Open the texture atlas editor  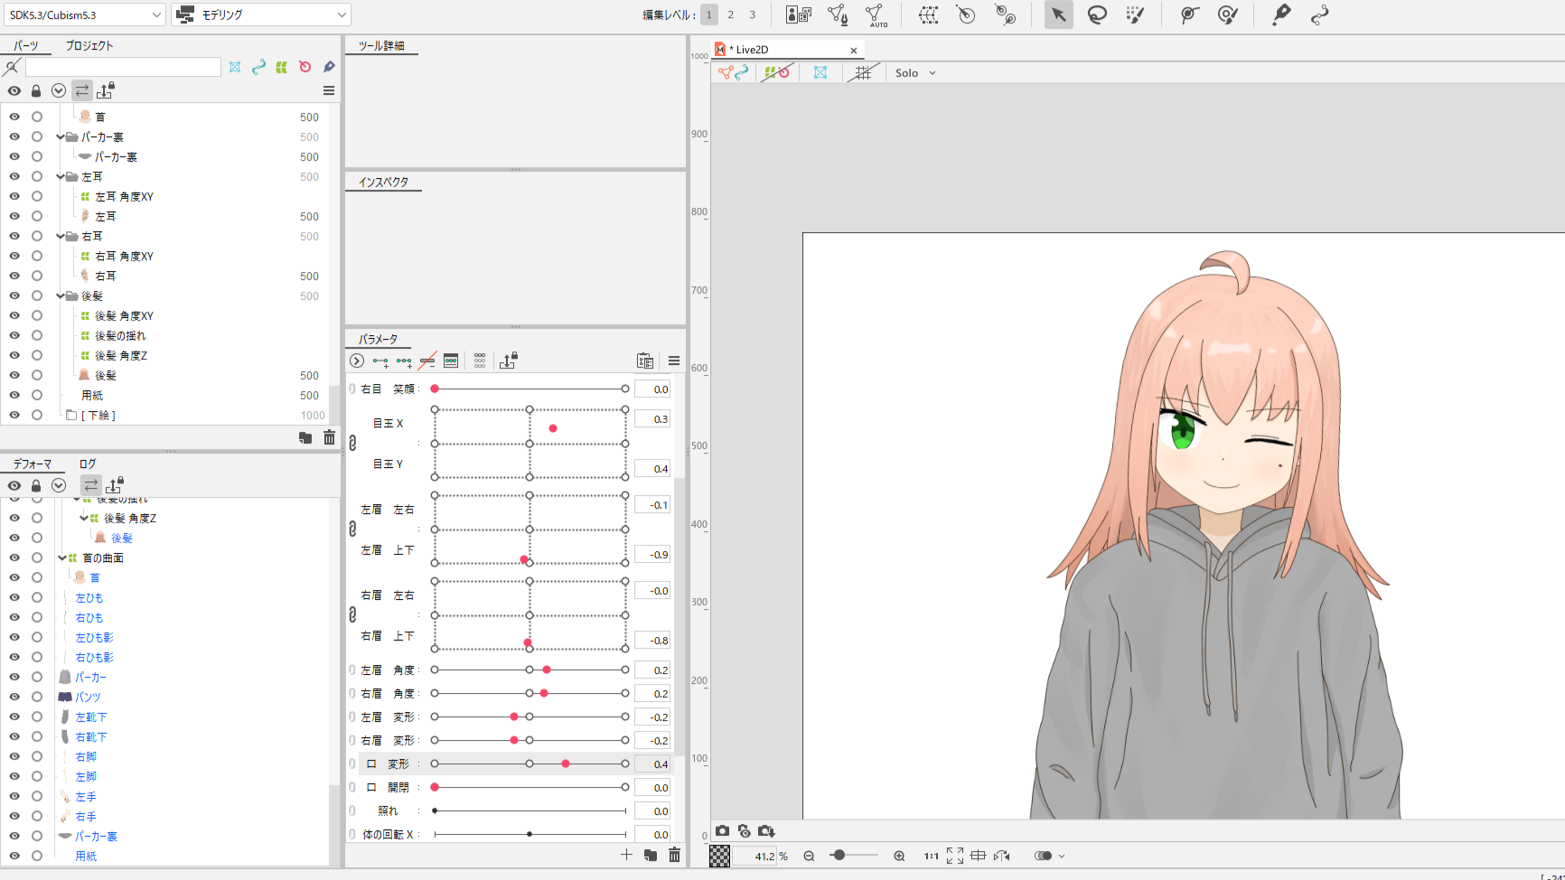[798, 14]
